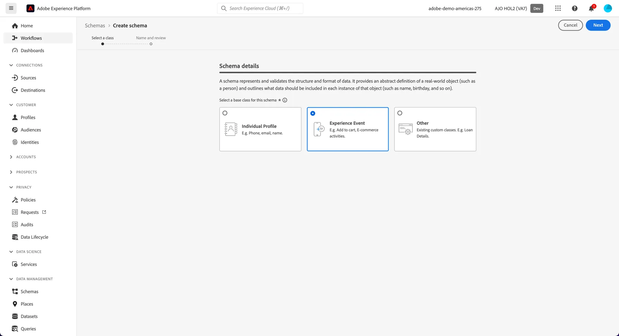Image resolution: width=619 pixels, height=336 pixels.
Task: Collapse the CONNECTIONS section
Action: 11,65
